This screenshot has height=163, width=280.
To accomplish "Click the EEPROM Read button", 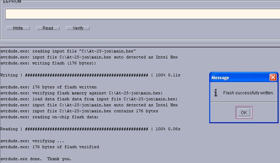I will 48,28.
